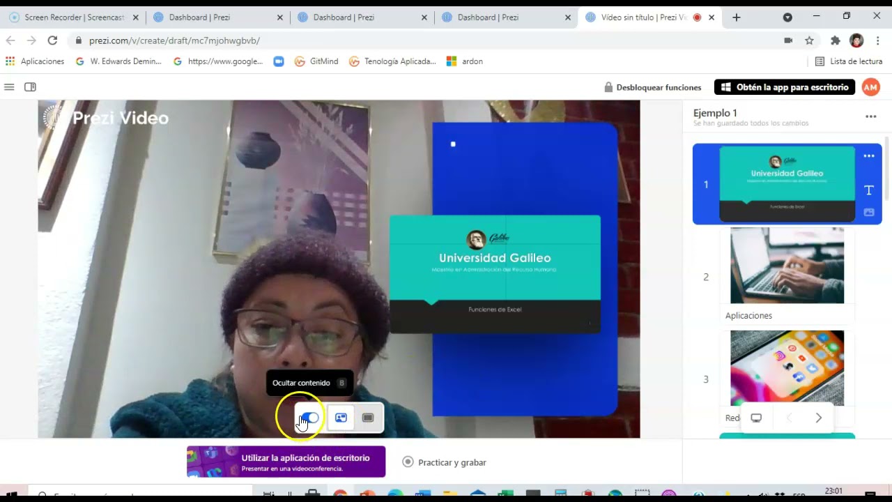Click the Aplicaciones slide caption
892x502 pixels.
[x=748, y=316]
